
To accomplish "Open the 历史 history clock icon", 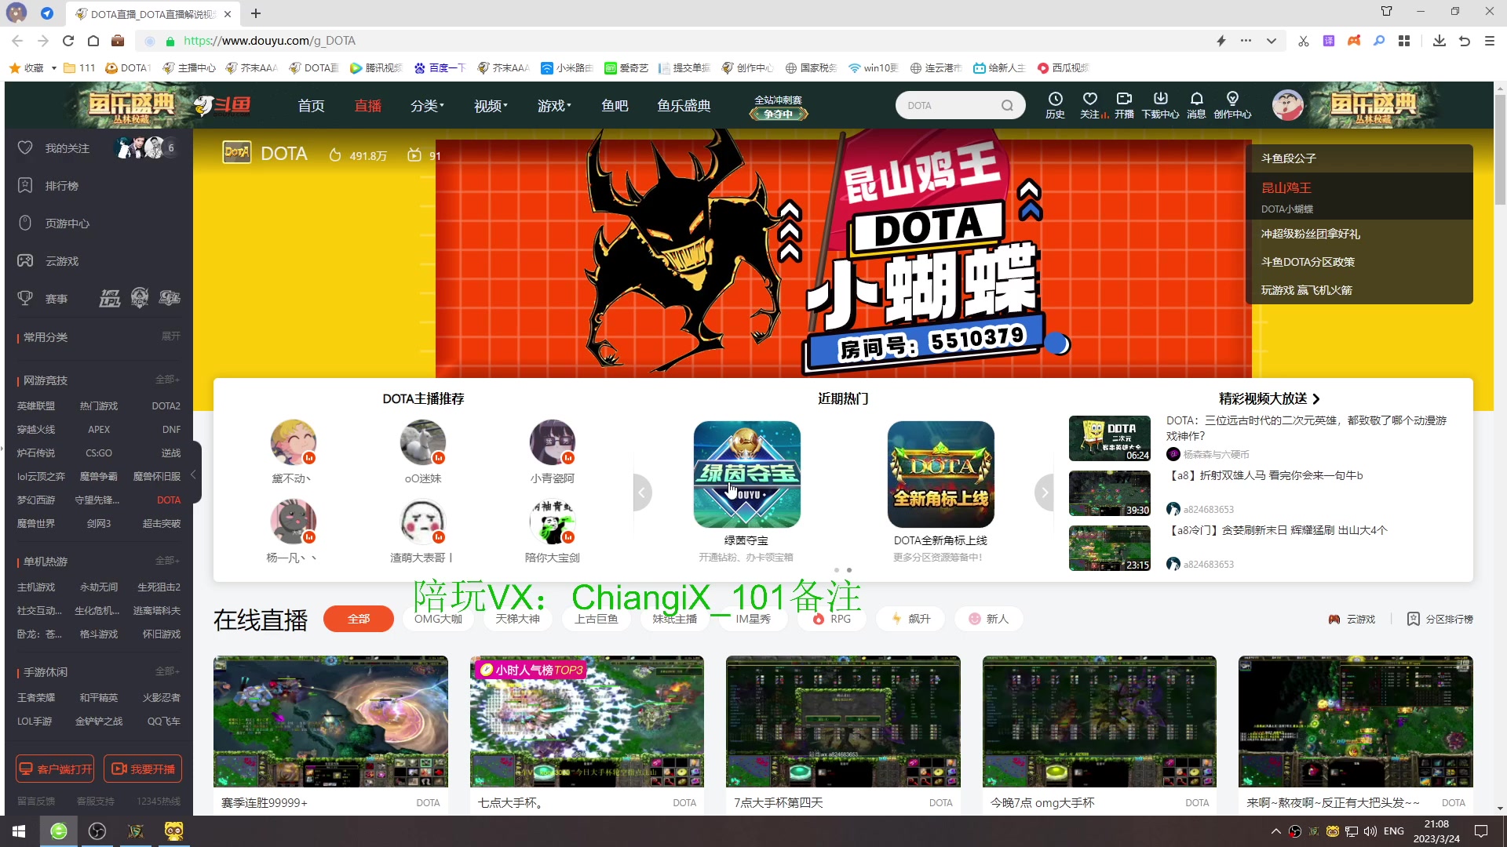I will point(1055,105).
